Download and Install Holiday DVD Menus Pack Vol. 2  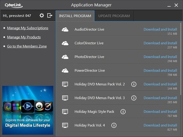[160, 84]
